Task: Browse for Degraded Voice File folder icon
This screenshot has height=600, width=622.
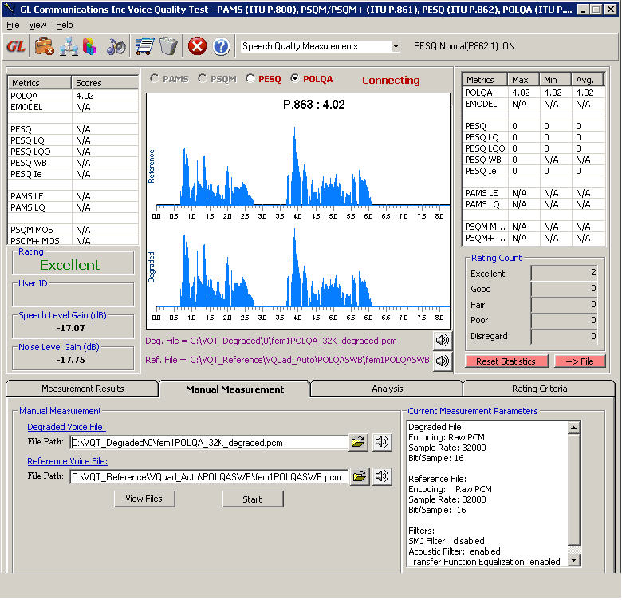Action: (x=358, y=442)
